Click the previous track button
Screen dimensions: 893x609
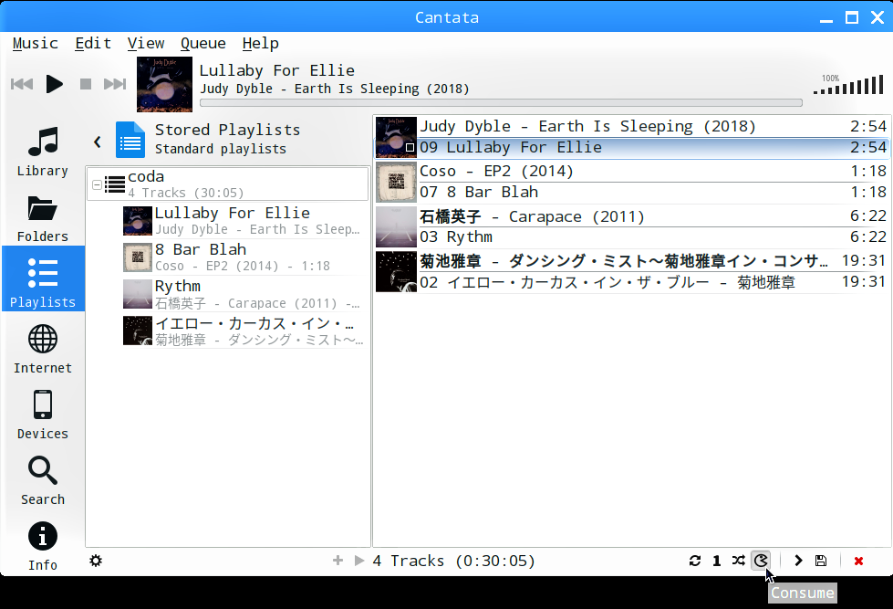pos(22,84)
